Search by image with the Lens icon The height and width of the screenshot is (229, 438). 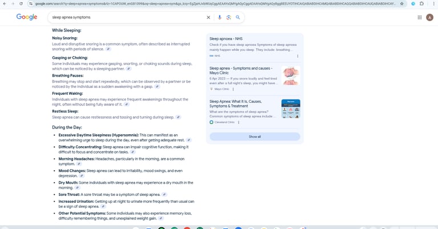[229, 17]
